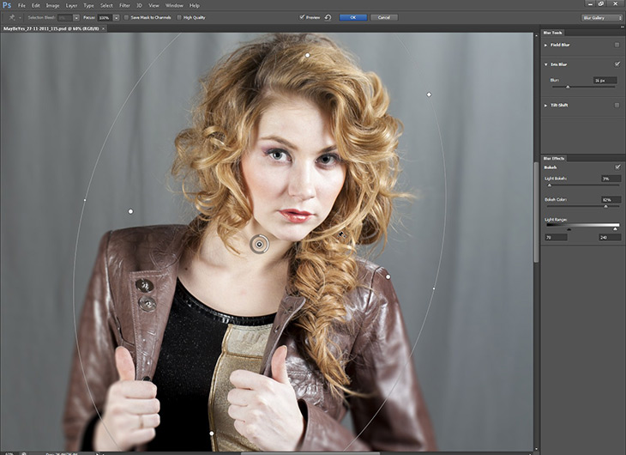Enable the High Quality checkbox
This screenshot has height=455, width=626.
click(x=179, y=17)
